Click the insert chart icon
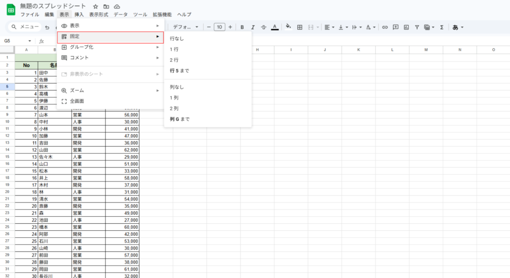This screenshot has width=510, height=278. coord(406,27)
